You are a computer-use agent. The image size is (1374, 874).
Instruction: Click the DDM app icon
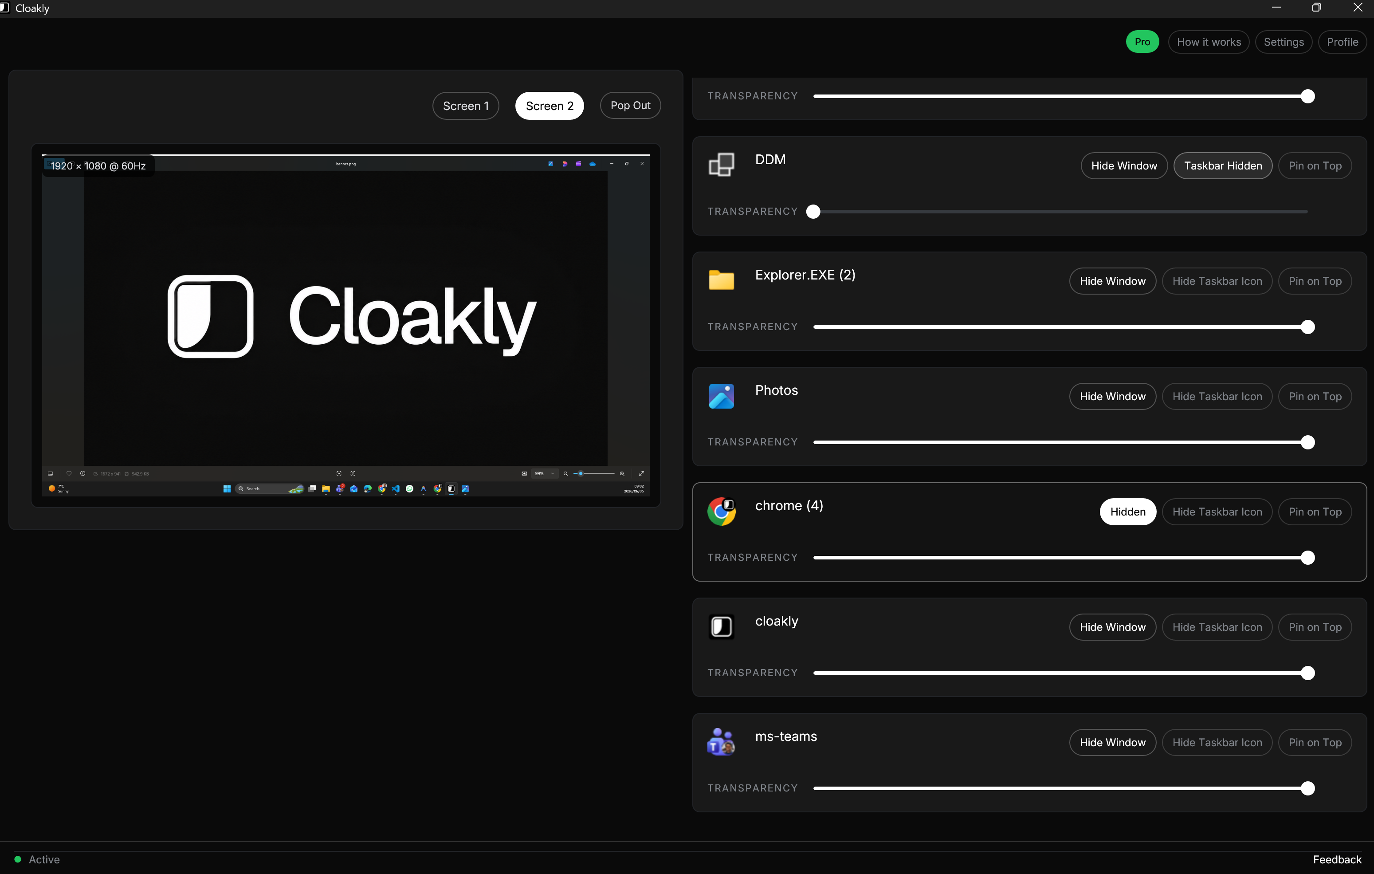721,165
